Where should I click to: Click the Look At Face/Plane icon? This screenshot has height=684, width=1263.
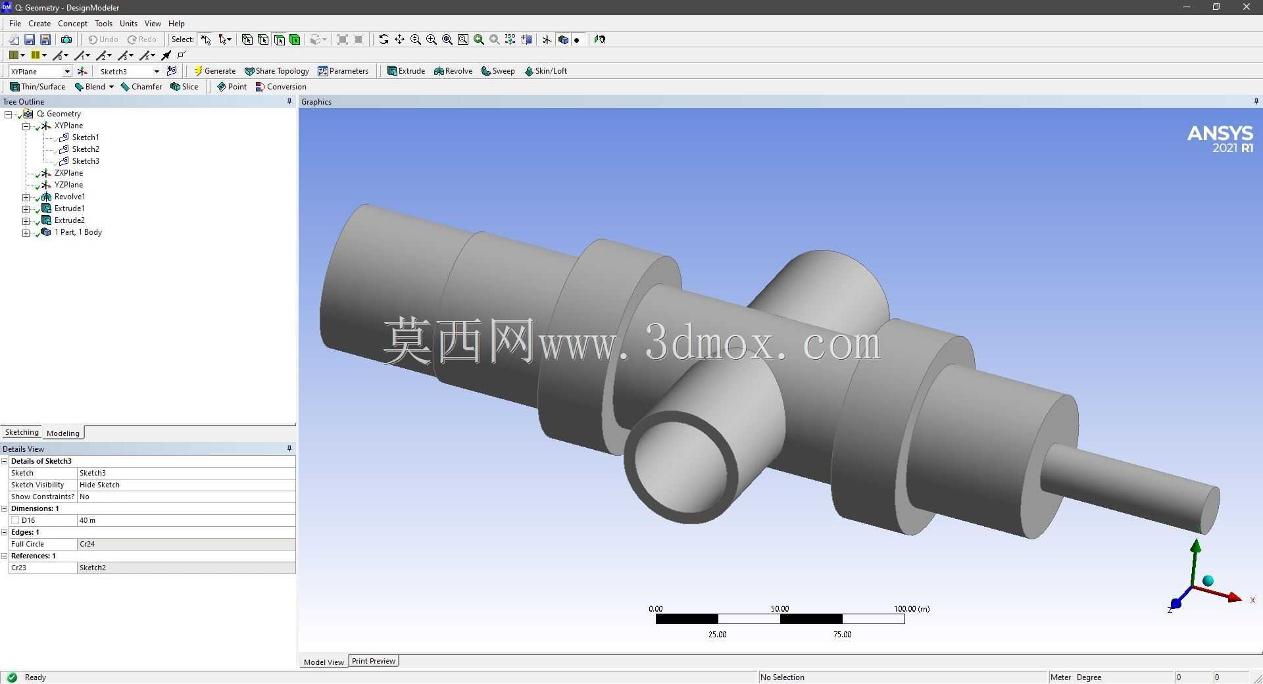coord(526,39)
